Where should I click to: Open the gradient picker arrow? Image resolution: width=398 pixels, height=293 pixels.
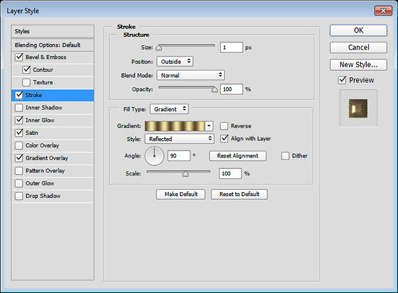tap(209, 126)
